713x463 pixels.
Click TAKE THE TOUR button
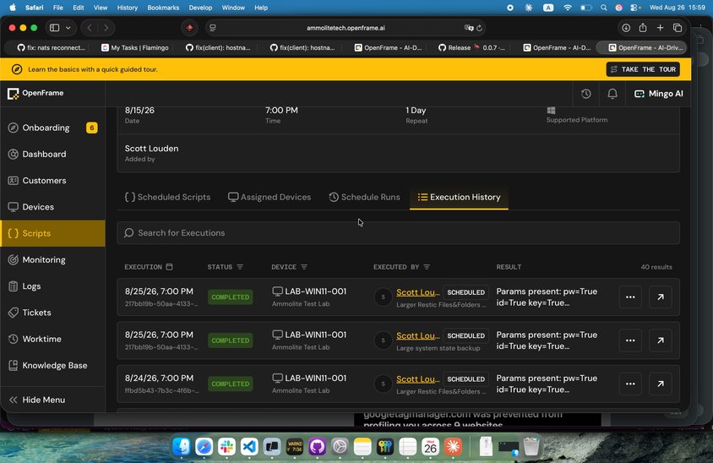click(643, 69)
